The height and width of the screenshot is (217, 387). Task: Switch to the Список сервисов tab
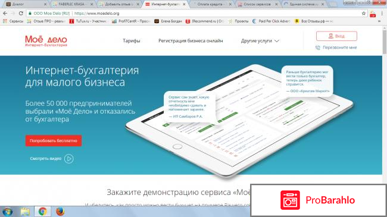tap(257, 4)
